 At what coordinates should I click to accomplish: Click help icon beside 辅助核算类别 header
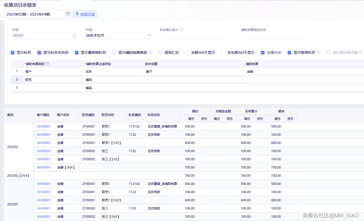(x=47, y=64)
